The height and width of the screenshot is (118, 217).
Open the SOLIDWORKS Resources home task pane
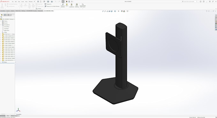coord(216,15)
